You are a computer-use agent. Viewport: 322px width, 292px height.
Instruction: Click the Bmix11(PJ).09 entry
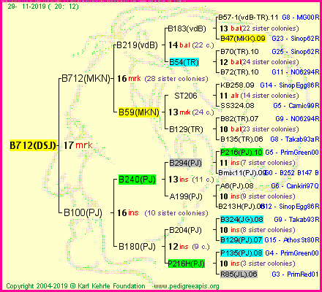point(242,173)
